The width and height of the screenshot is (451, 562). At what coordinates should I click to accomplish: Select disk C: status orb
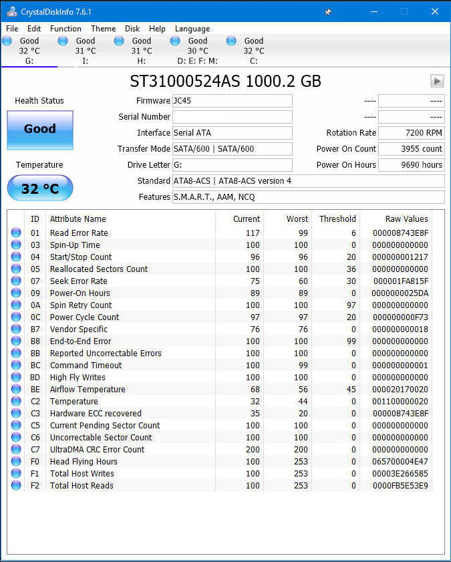pos(231,41)
